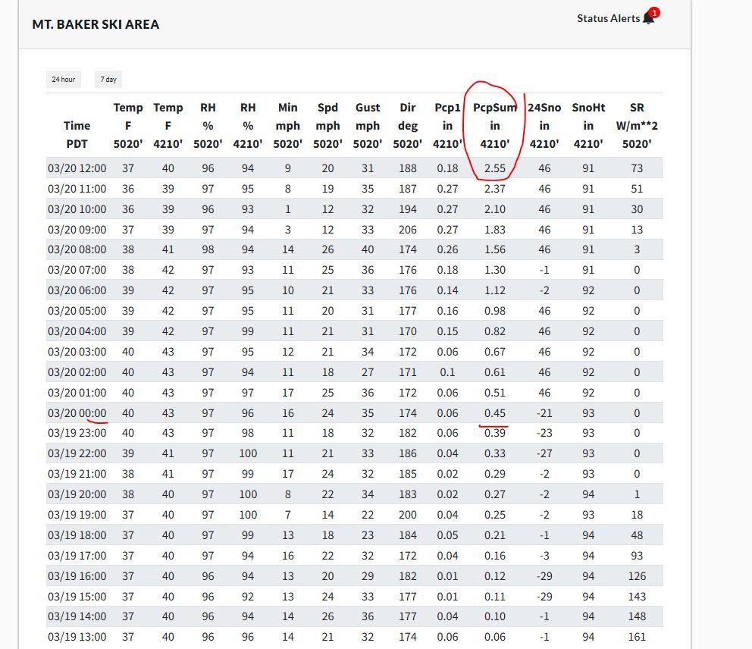Image resolution: width=752 pixels, height=649 pixels.
Task: Click the PcpSum value 2.37
Action: click(494, 189)
